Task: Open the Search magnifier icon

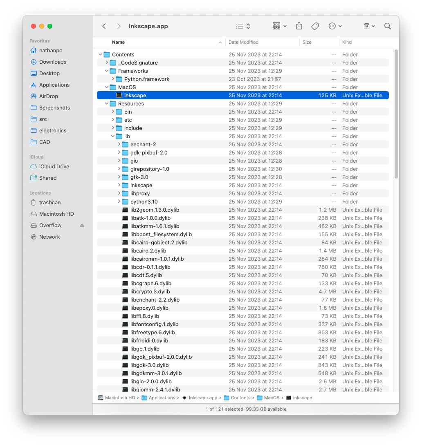Action: click(x=387, y=26)
